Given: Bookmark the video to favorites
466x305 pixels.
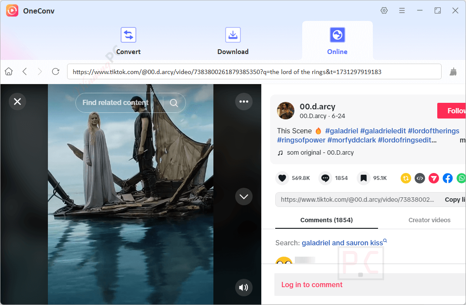Looking at the screenshot, I should 364,178.
